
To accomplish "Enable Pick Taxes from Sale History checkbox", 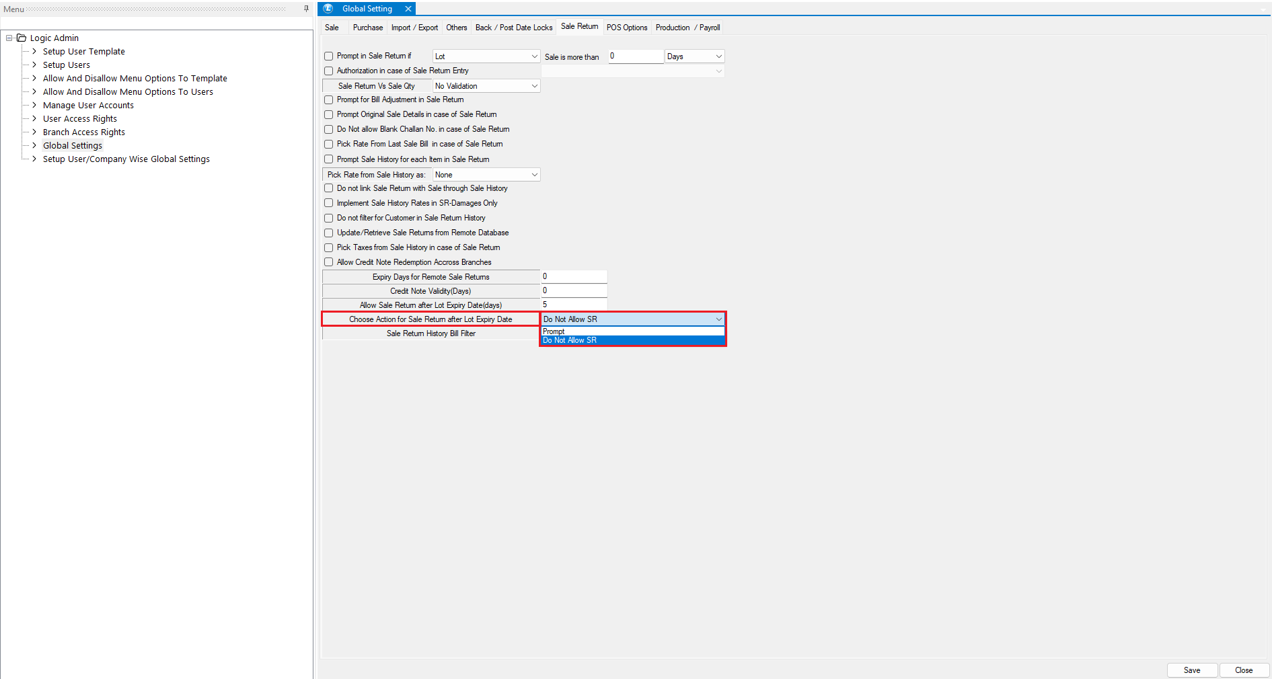I will [x=329, y=248].
